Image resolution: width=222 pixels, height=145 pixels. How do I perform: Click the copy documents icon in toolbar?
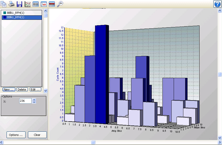(x=4, y=4)
